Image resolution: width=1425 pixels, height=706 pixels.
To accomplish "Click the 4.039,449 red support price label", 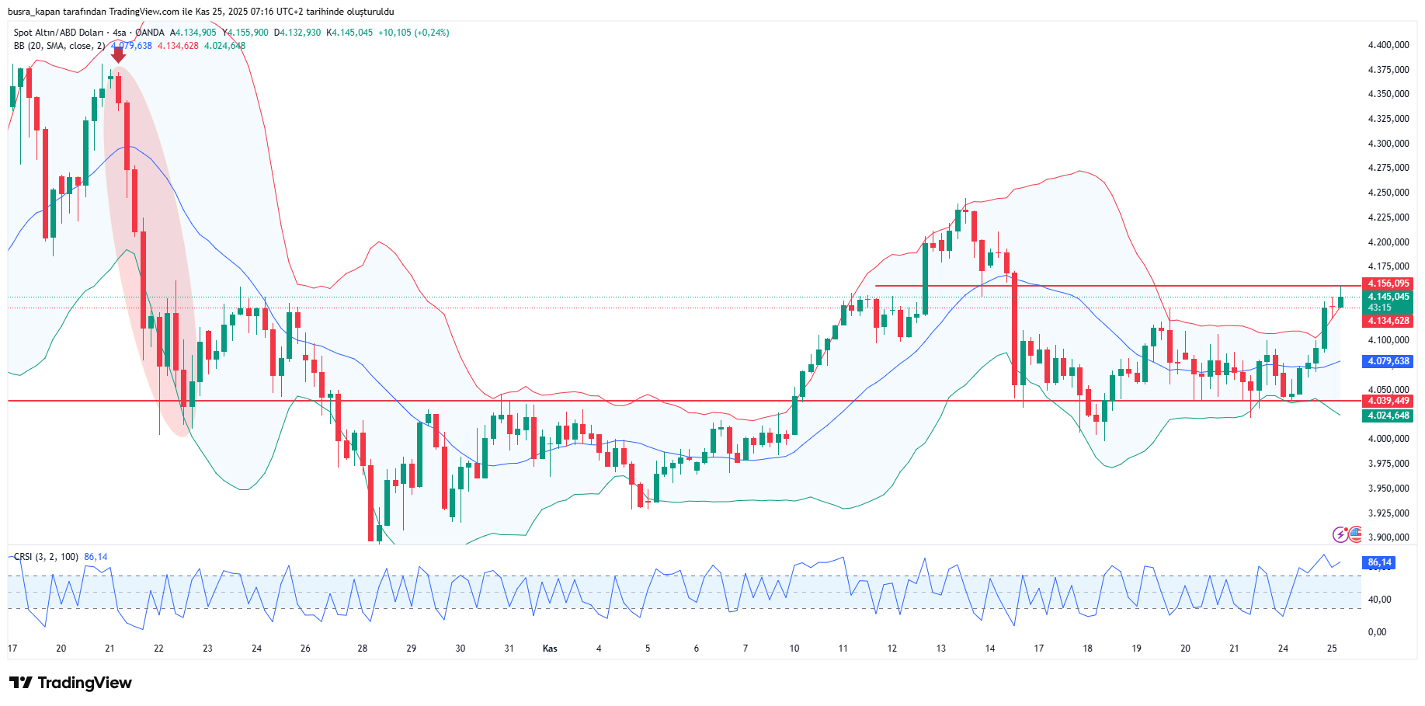I will tap(1388, 401).
